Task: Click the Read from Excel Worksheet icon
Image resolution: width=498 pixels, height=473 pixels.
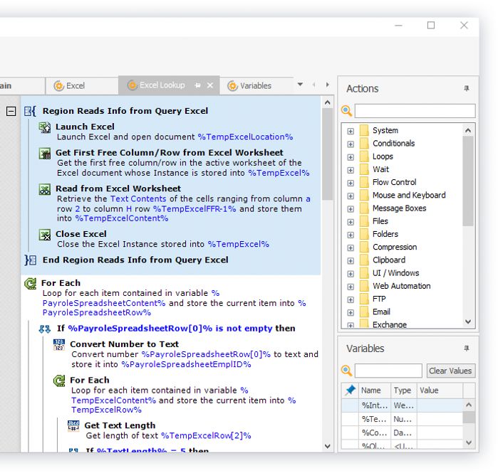Action: coord(45,189)
